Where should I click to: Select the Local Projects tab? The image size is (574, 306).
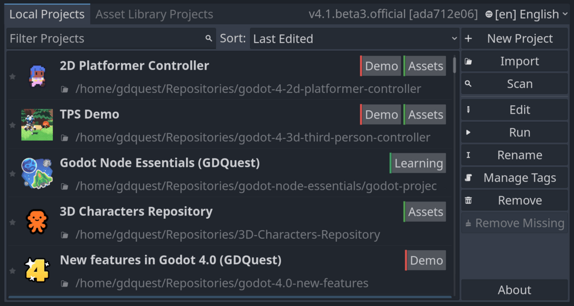click(x=47, y=14)
